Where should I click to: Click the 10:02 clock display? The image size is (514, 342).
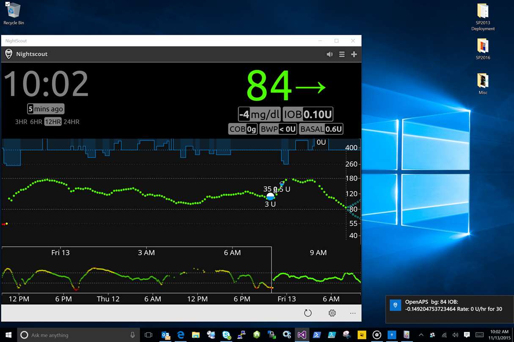click(46, 84)
